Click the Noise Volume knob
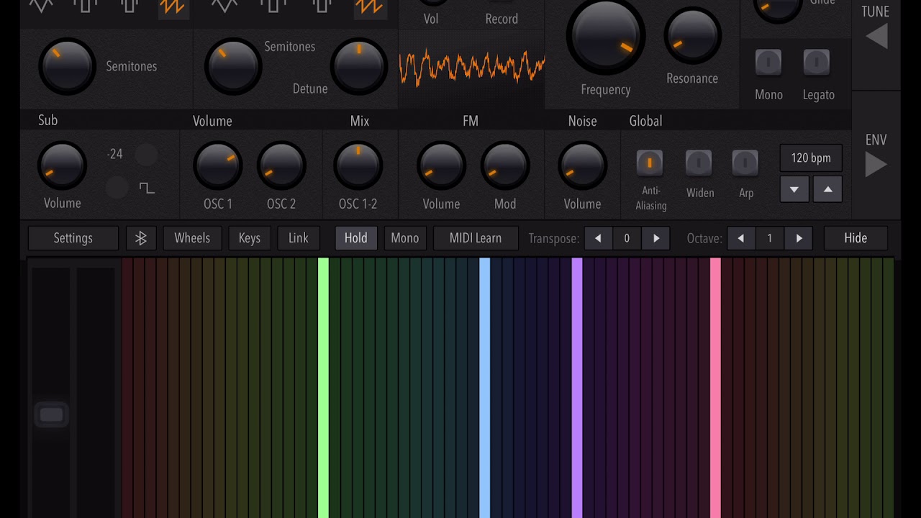Screen dimensions: 921x518 [x=582, y=166]
